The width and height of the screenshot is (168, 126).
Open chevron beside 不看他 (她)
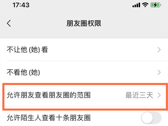[x=159, y=73]
